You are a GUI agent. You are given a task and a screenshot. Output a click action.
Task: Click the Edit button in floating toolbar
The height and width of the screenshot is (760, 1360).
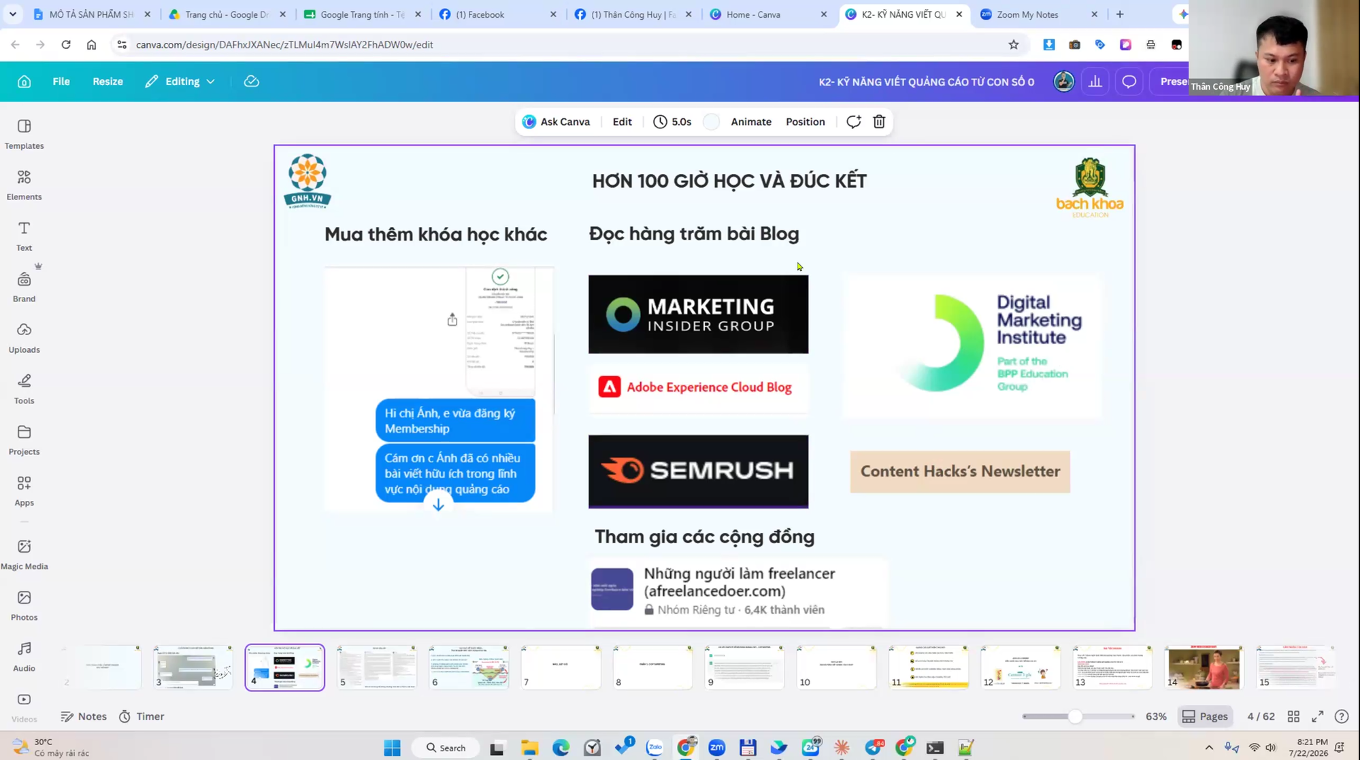click(622, 122)
